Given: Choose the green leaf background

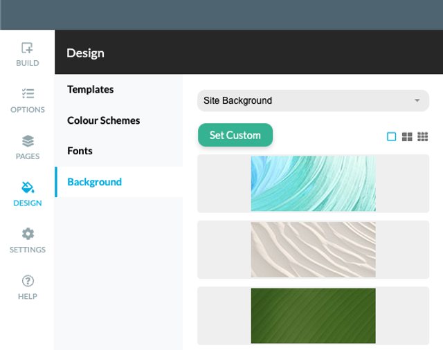Looking at the screenshot, I should tap(313, 315).
